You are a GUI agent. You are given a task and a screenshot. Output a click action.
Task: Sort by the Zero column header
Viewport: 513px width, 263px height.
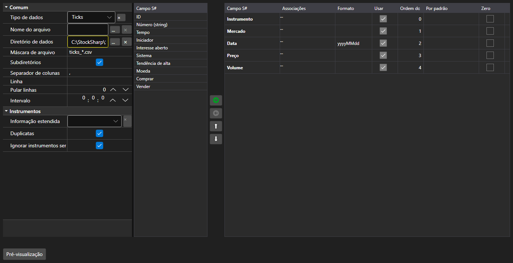pyautogui.click(x=492, y=8)
